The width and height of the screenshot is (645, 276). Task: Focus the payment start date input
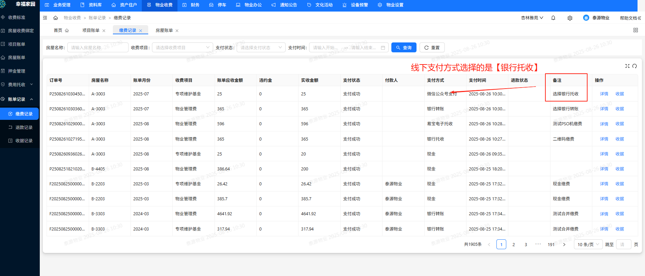click(x=327, y=48)
